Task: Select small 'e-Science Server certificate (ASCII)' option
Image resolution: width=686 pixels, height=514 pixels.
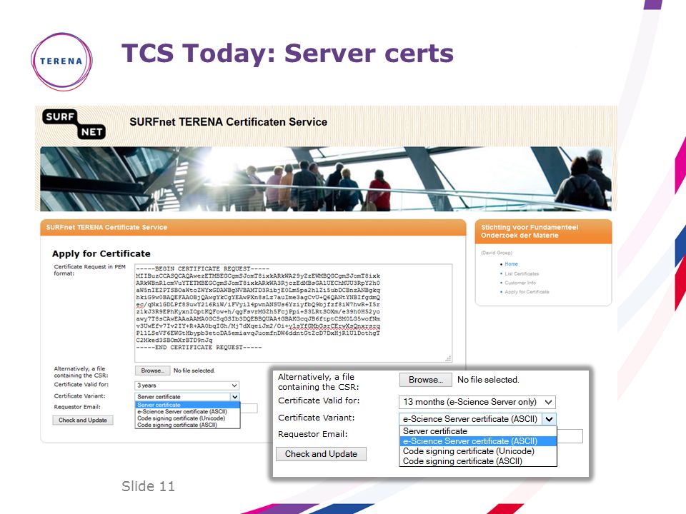Action: point(187,412)
